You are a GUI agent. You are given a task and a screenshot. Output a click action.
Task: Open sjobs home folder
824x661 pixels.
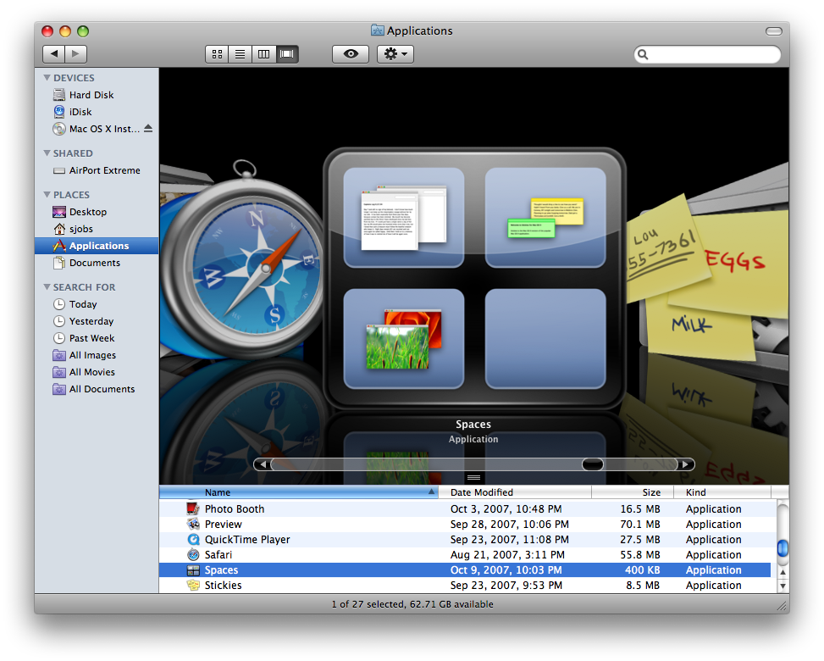coord(80,229)
